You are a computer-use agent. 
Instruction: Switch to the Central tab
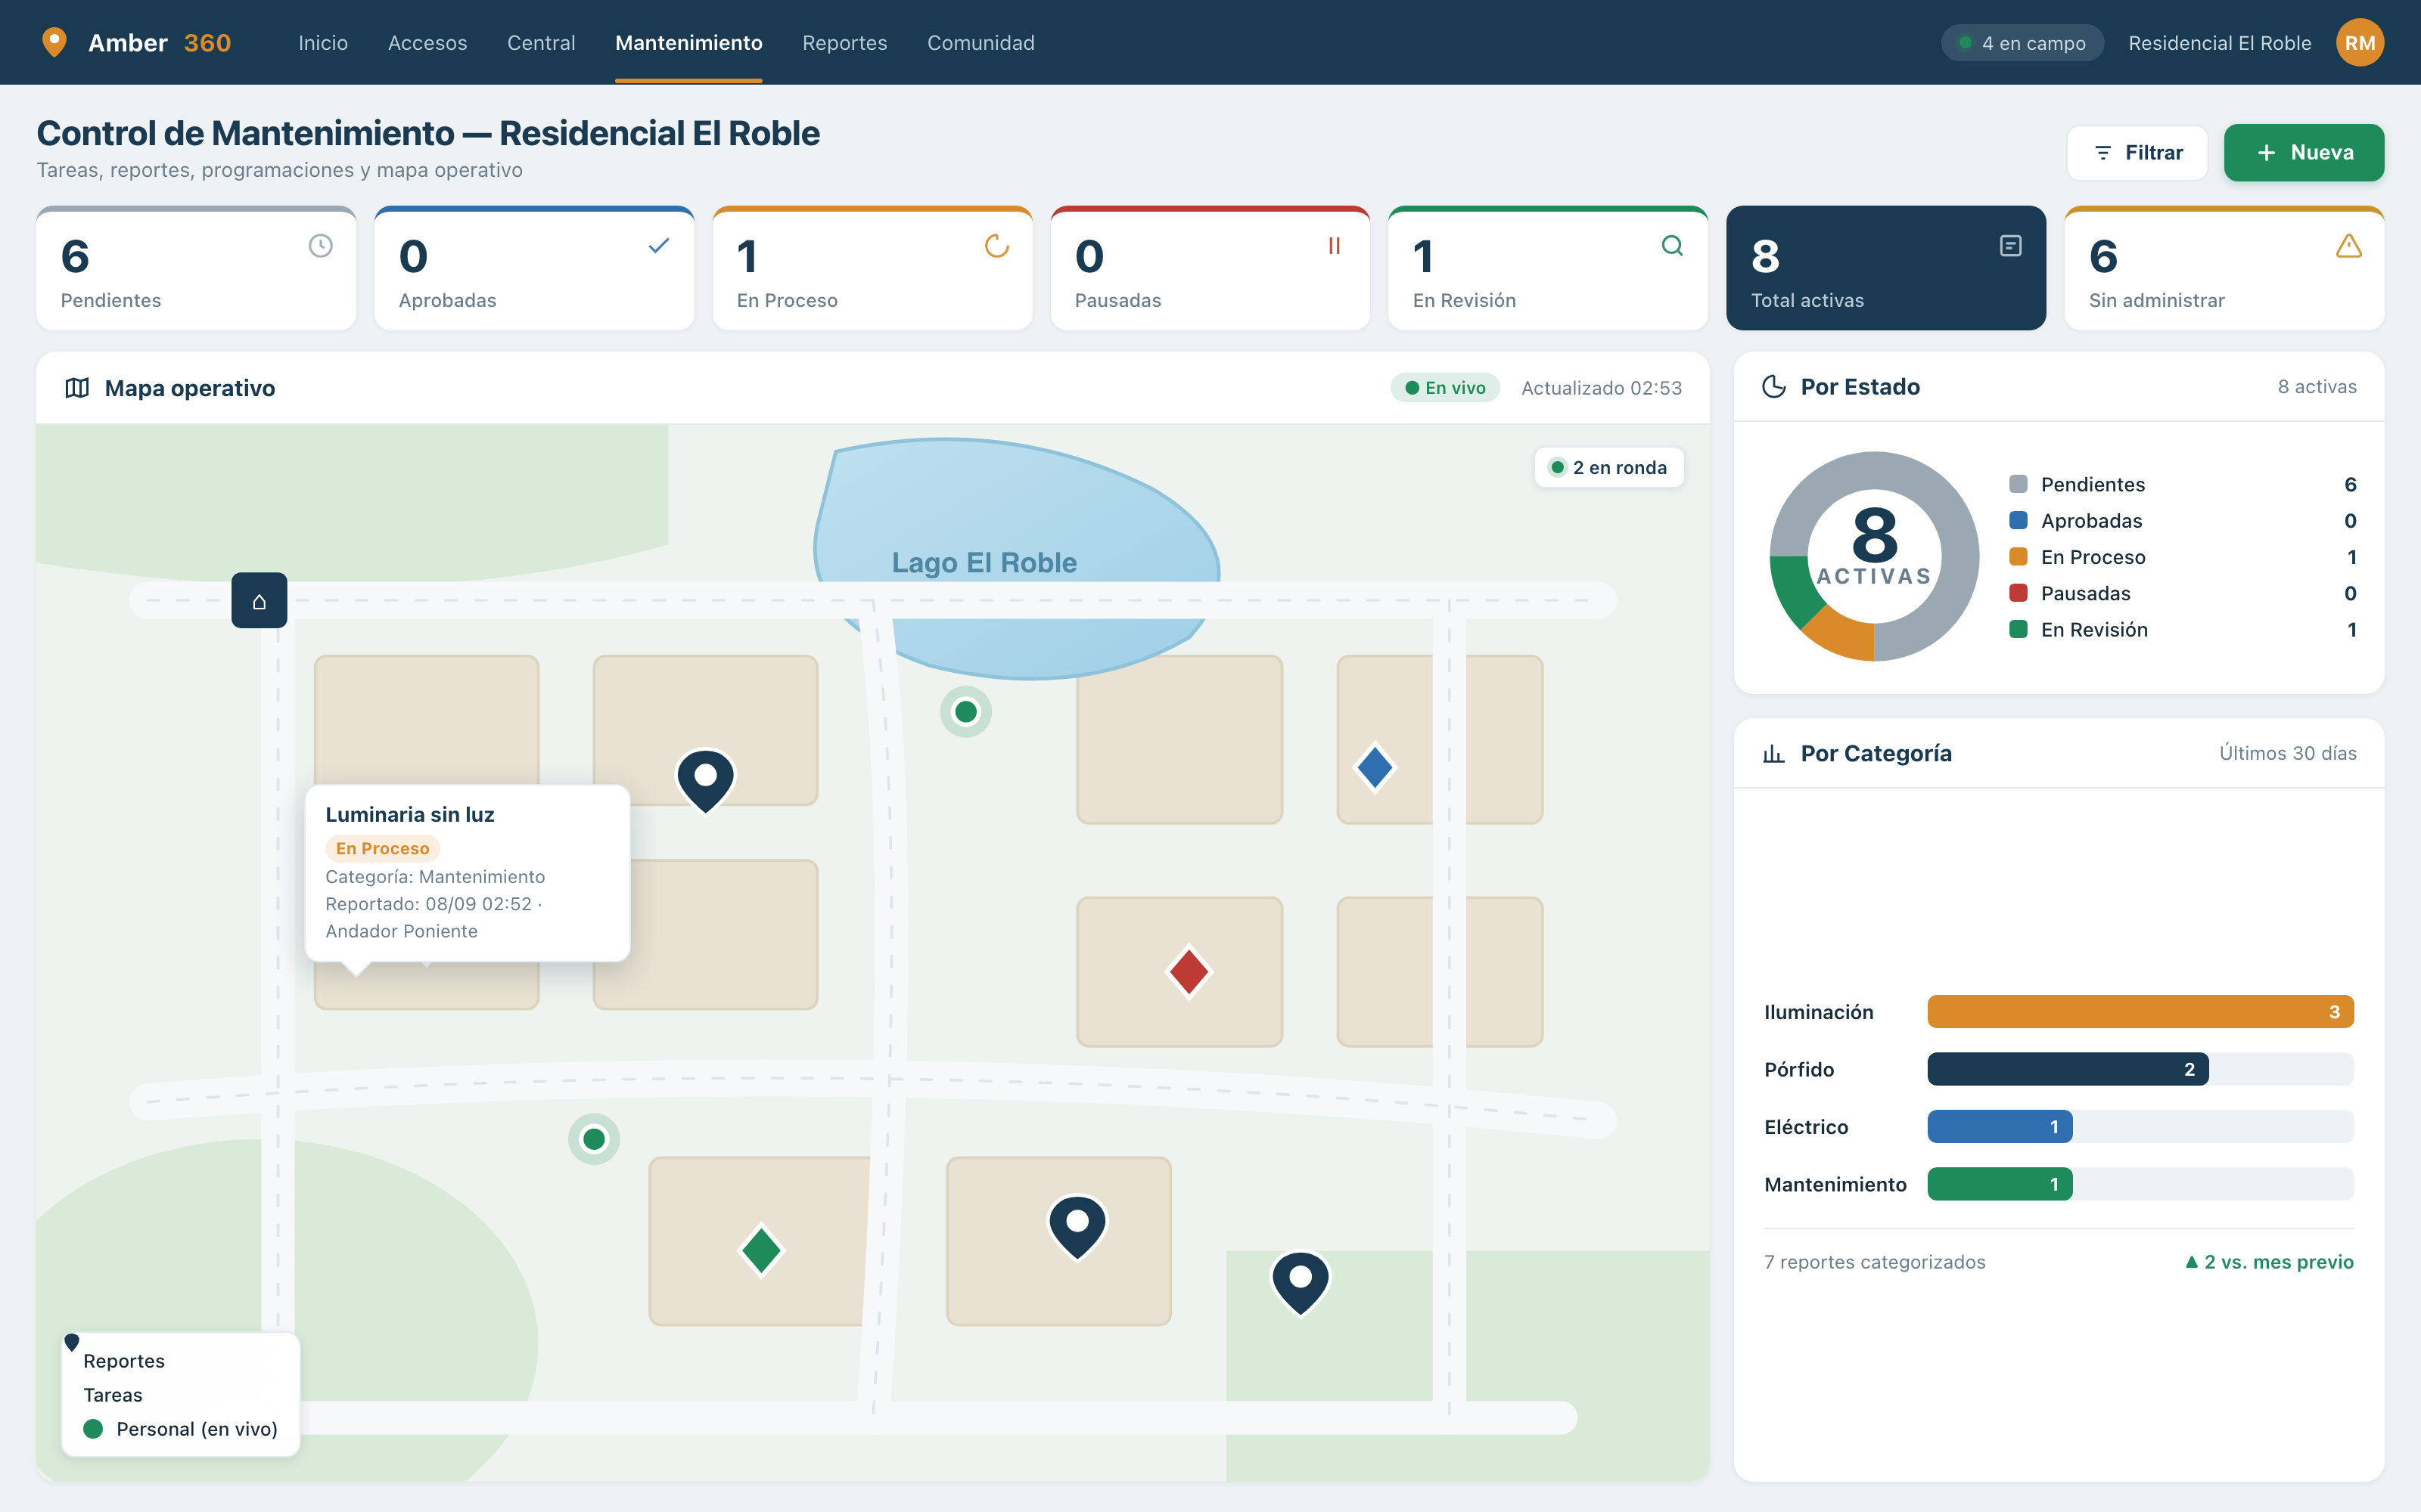point(541,43)
